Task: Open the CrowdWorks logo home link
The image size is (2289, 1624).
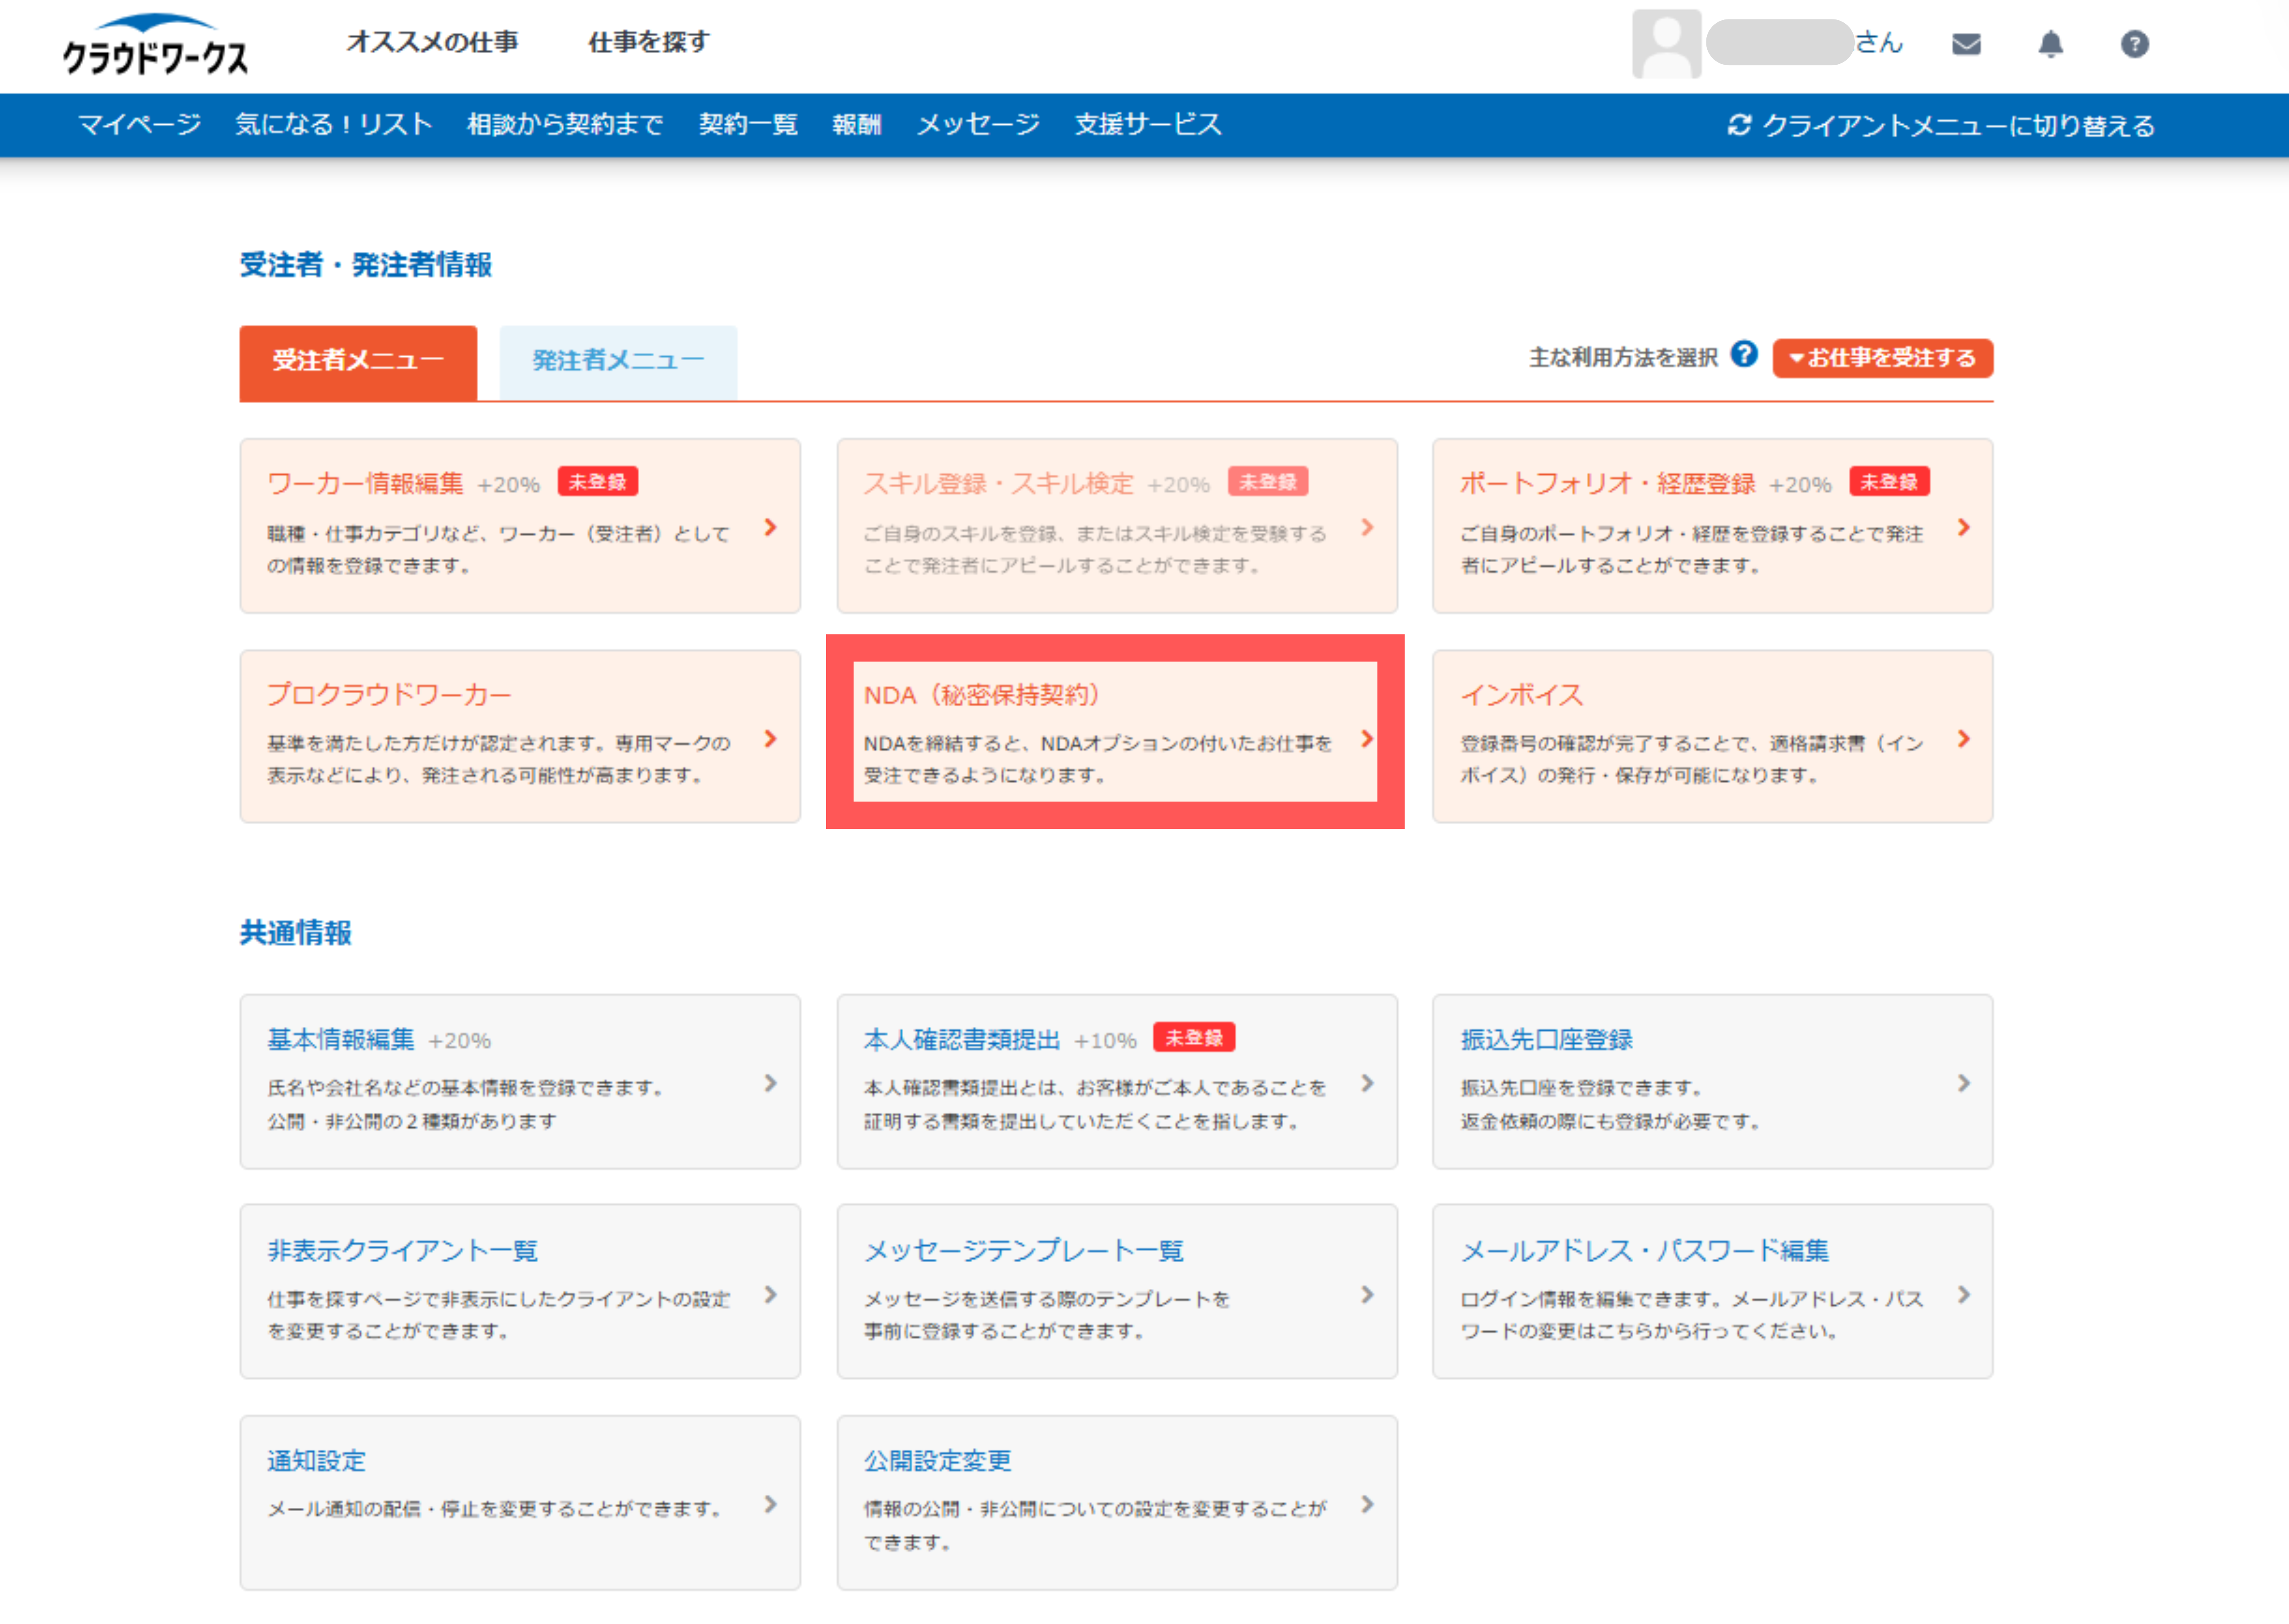Action: 155,45
